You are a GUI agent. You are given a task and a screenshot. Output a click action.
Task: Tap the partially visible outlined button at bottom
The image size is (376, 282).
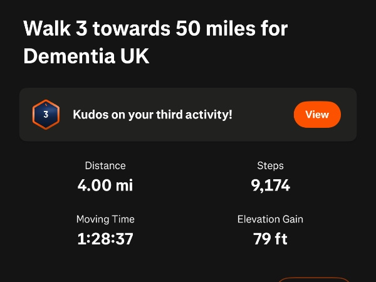(313, 279)
